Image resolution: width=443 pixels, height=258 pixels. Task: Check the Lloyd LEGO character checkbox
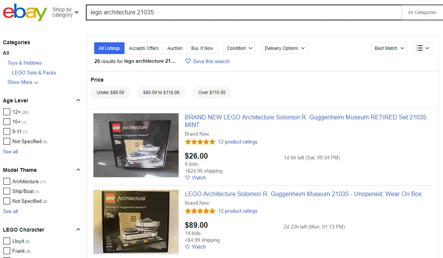6,241
